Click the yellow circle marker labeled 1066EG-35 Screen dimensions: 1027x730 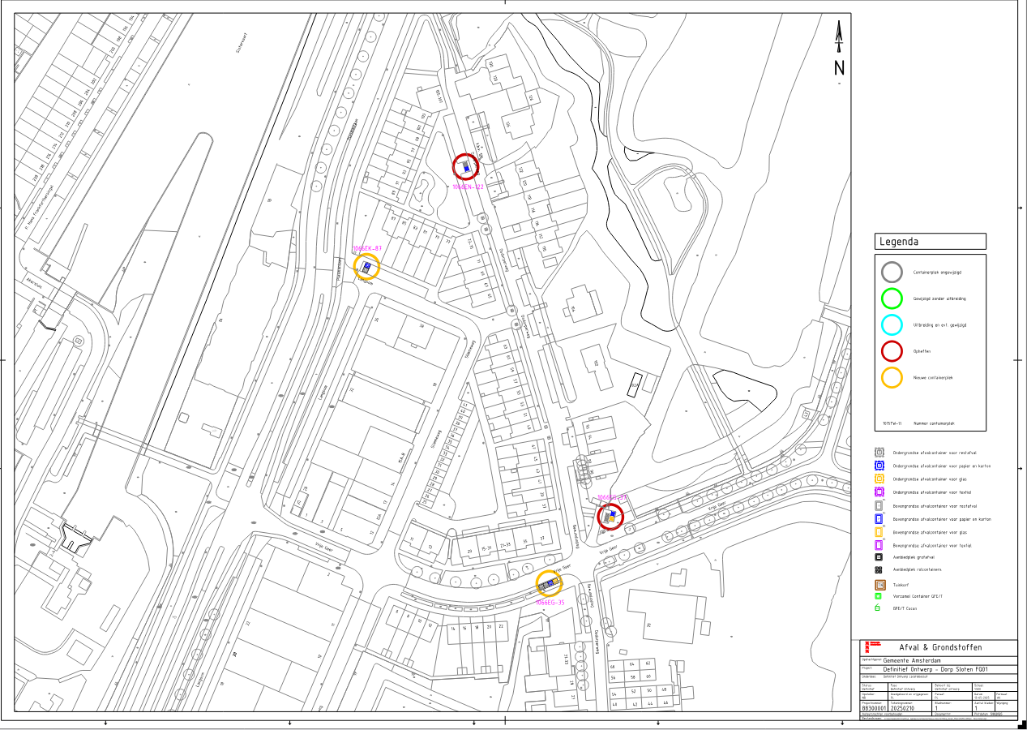pos(550,584)
